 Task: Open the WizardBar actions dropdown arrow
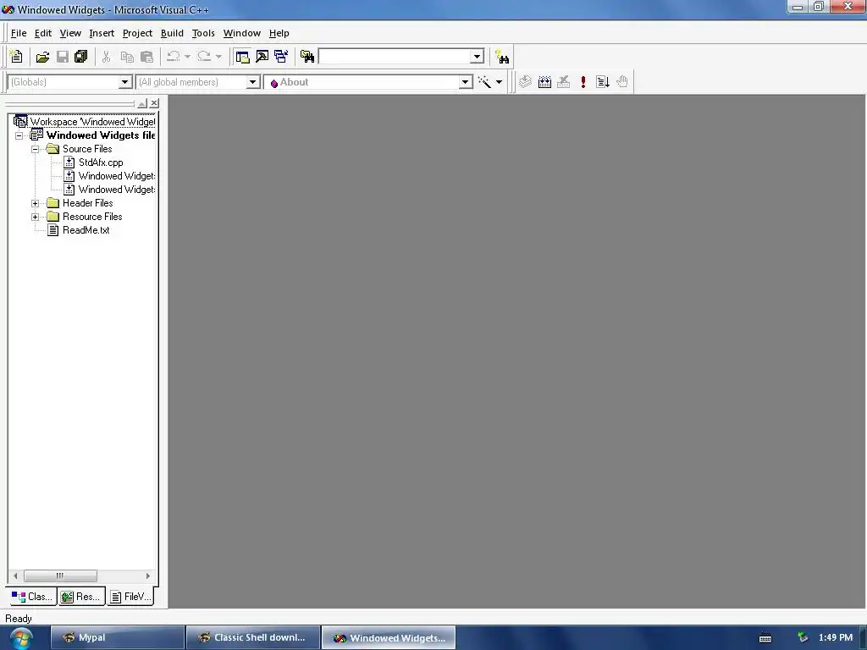click(x=499, y=82)
